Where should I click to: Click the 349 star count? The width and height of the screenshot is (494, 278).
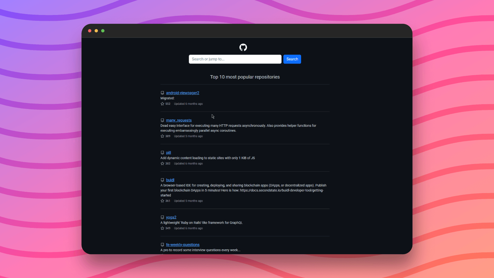coord(168,228)
